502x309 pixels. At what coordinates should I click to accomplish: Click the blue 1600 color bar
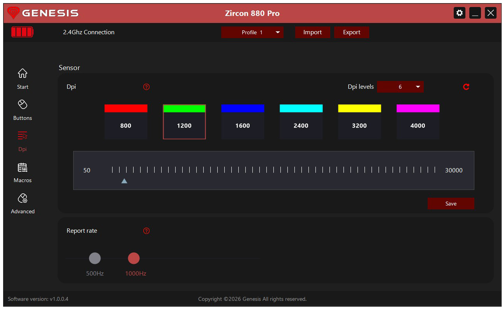click(243, 108)
